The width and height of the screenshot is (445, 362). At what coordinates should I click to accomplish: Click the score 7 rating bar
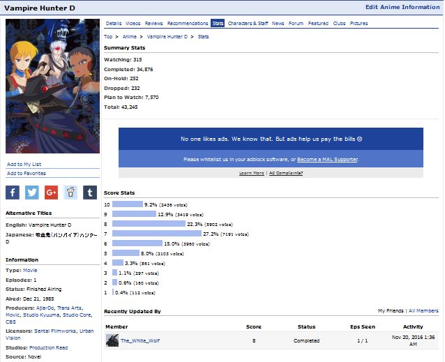pyautogui.click(x=156, y=233)
